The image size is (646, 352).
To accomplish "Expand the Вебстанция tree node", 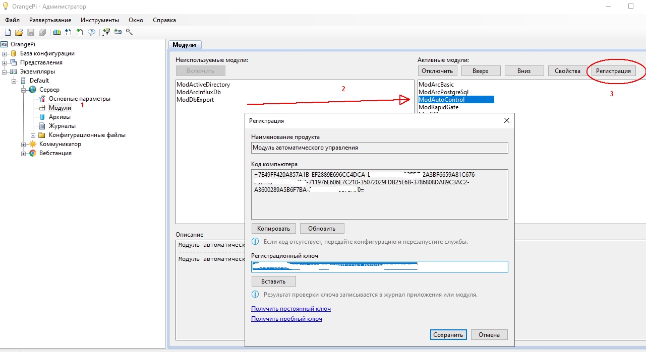I will [24, 154].
